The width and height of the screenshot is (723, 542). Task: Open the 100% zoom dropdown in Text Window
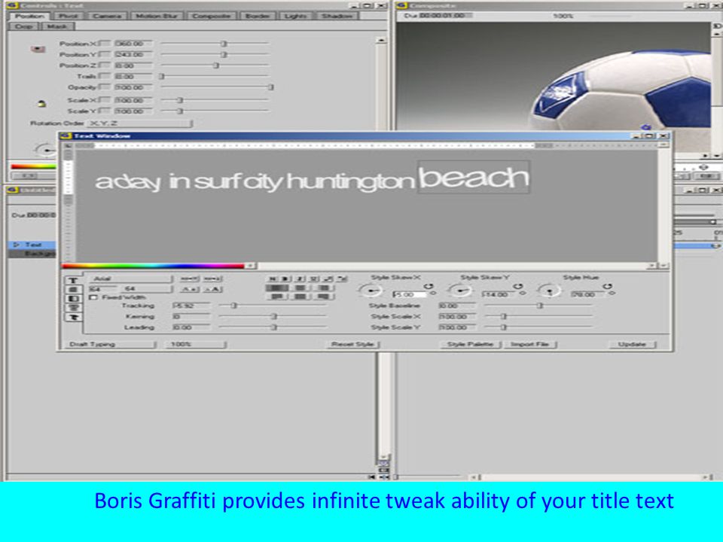pyautogui.click(x=195, y=344)
